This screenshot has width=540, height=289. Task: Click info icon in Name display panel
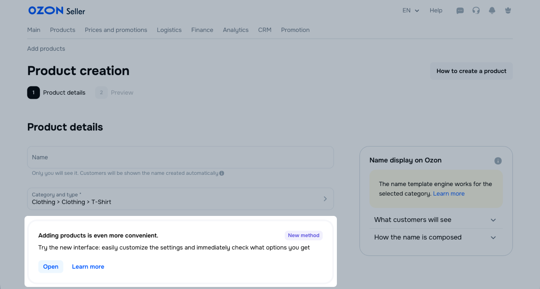tap(498, 161)
